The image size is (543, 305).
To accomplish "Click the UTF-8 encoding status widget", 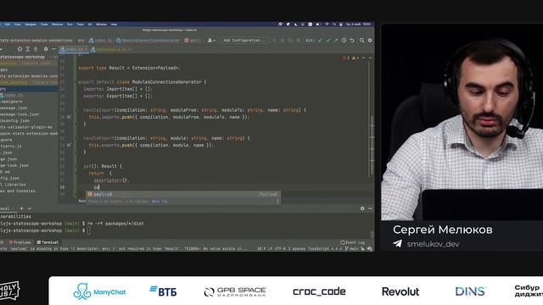I will [x=281, y=248].
